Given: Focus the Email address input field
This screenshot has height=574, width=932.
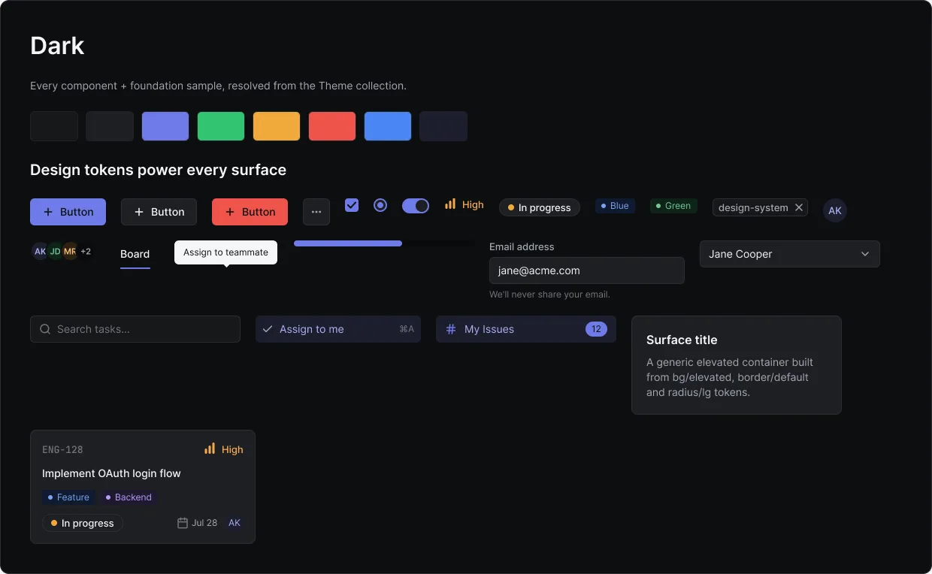Looking at the screenshot, I should [587, 270].
